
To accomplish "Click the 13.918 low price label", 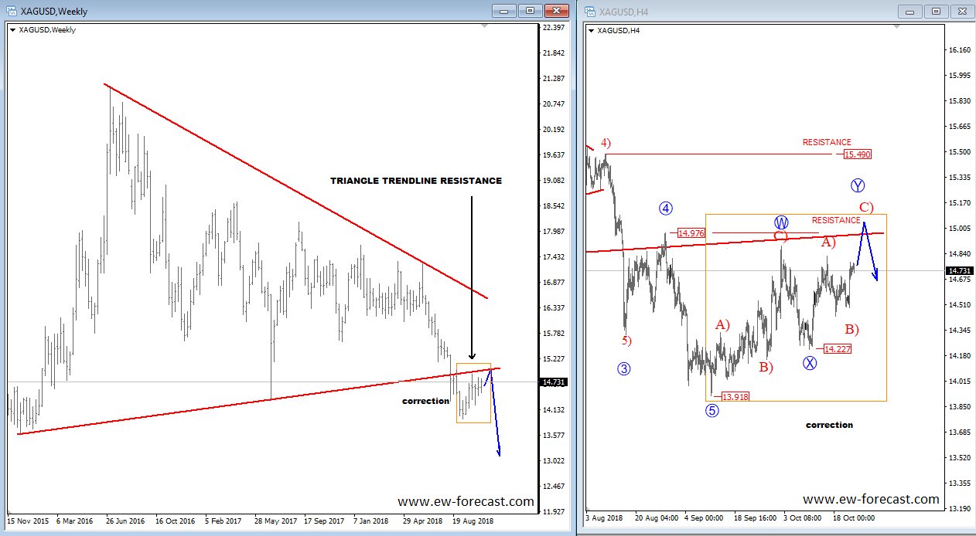I will (735, 396).
